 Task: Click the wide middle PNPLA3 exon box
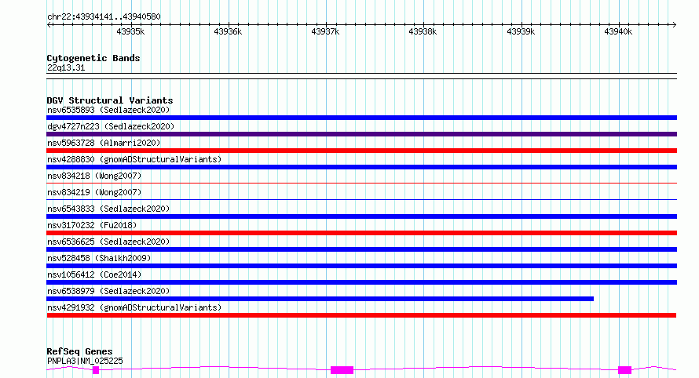click(342, 370)
